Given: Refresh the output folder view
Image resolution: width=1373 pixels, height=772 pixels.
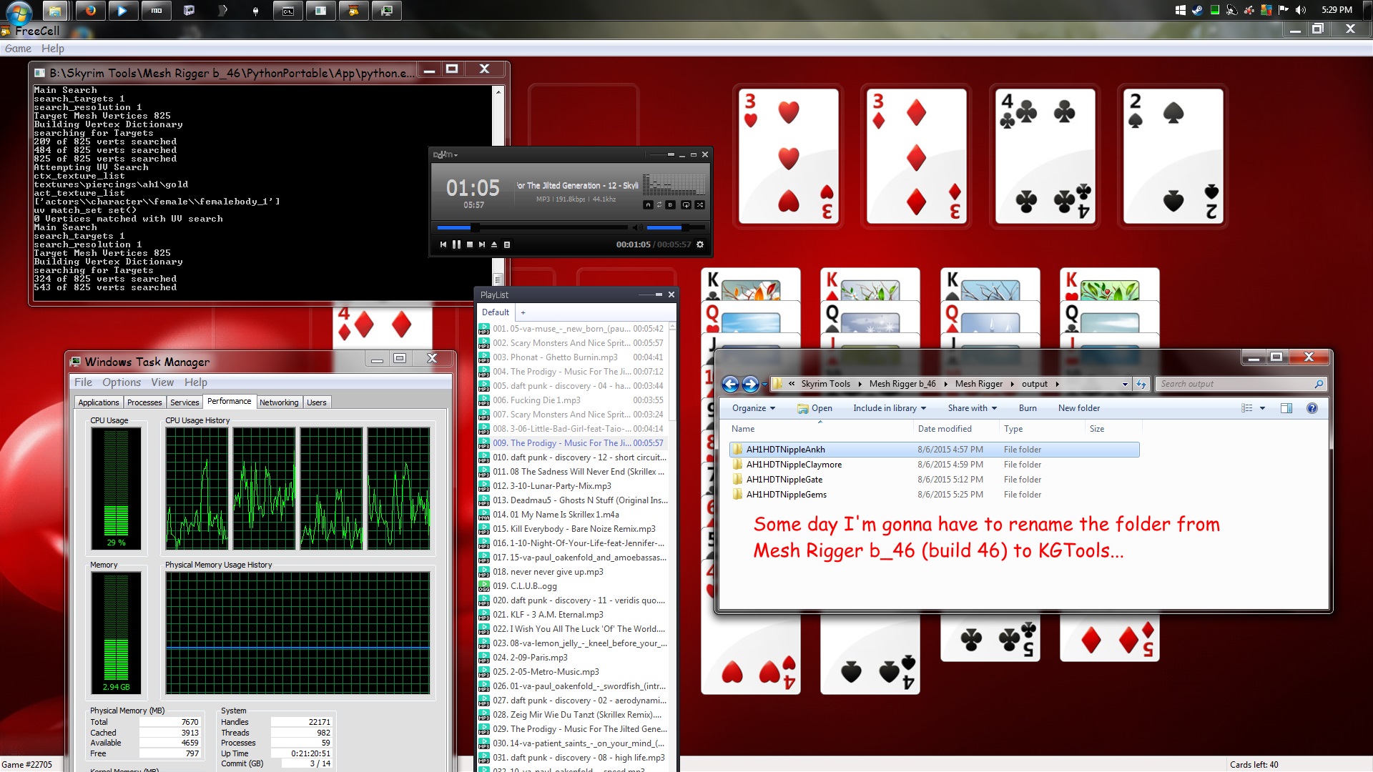Looking at the screenshot, I should coord(1141,384).
